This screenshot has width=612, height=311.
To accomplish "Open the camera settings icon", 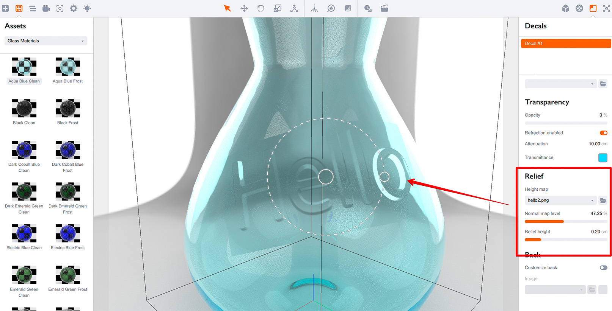I will coord(46,8).
